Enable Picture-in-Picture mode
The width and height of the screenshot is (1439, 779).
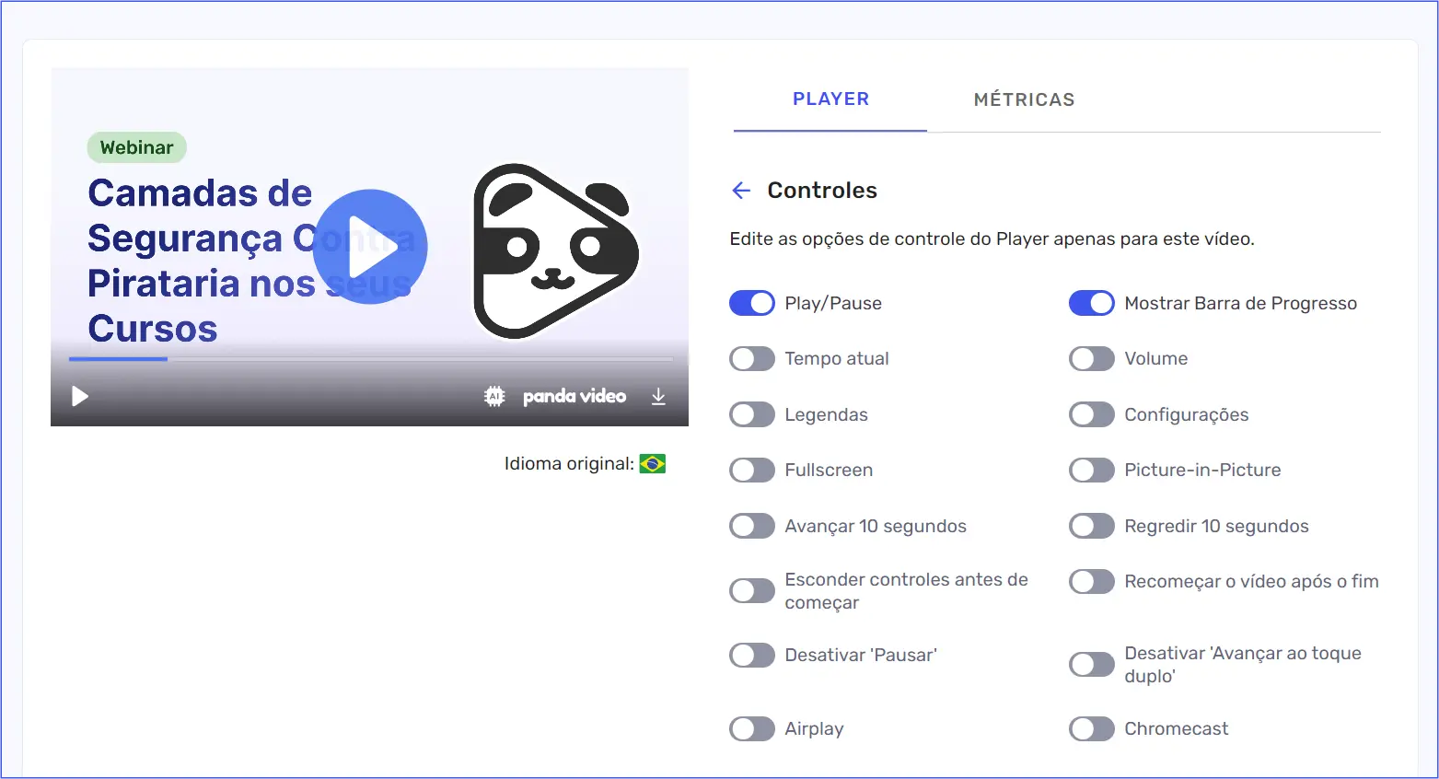(1092, 470)
